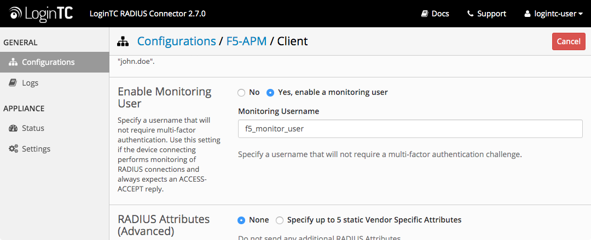Choose Specify up to 5 static Vendor Specific Attributes
Viewport: 591px width, 240px height.
click(x=279, y=220)
